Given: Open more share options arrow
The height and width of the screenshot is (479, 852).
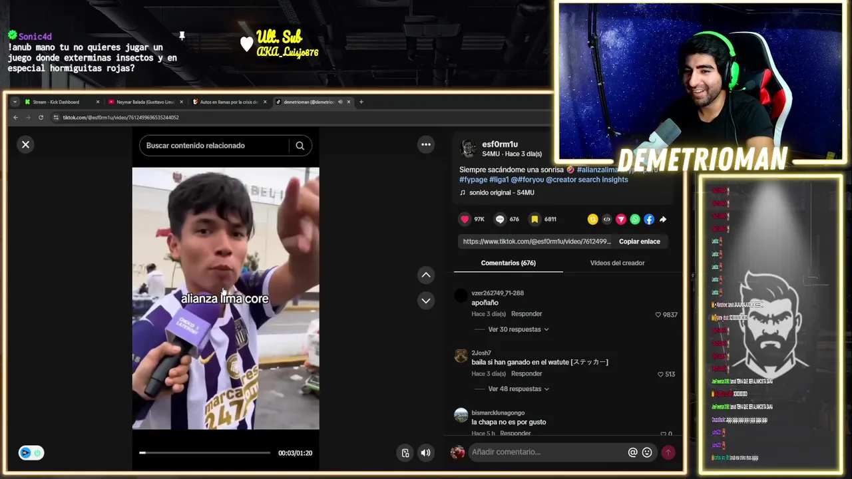Looking at the screenshot, I should point(663,219).
